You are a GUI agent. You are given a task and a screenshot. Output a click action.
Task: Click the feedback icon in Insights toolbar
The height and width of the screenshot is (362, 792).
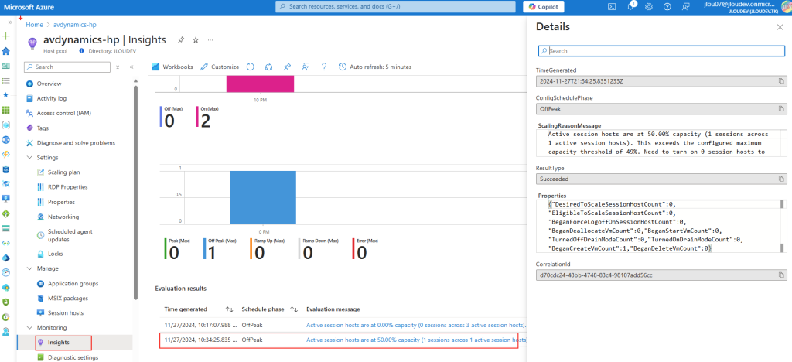305,67
